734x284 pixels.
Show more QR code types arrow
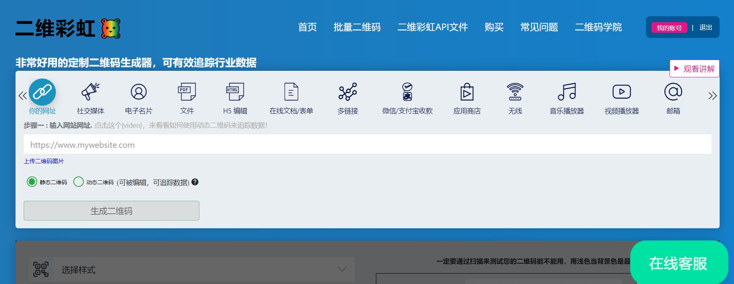pos(712,96)
